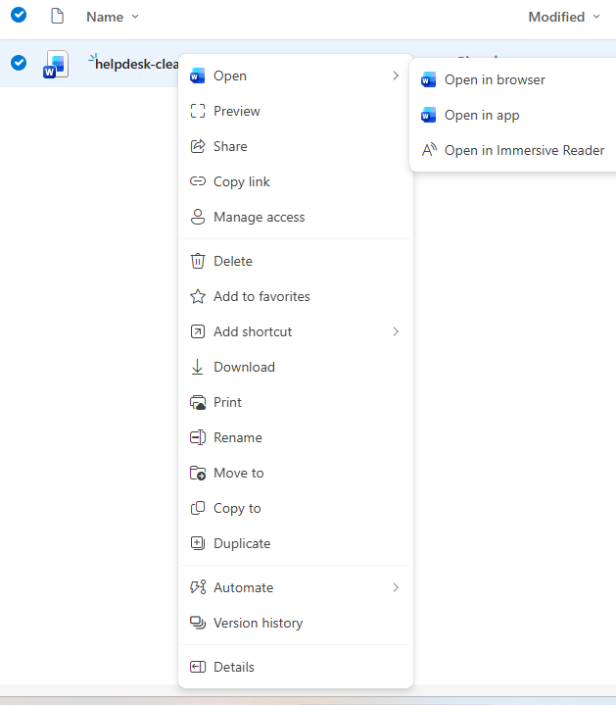Click the Delete trash can icon

198,261
